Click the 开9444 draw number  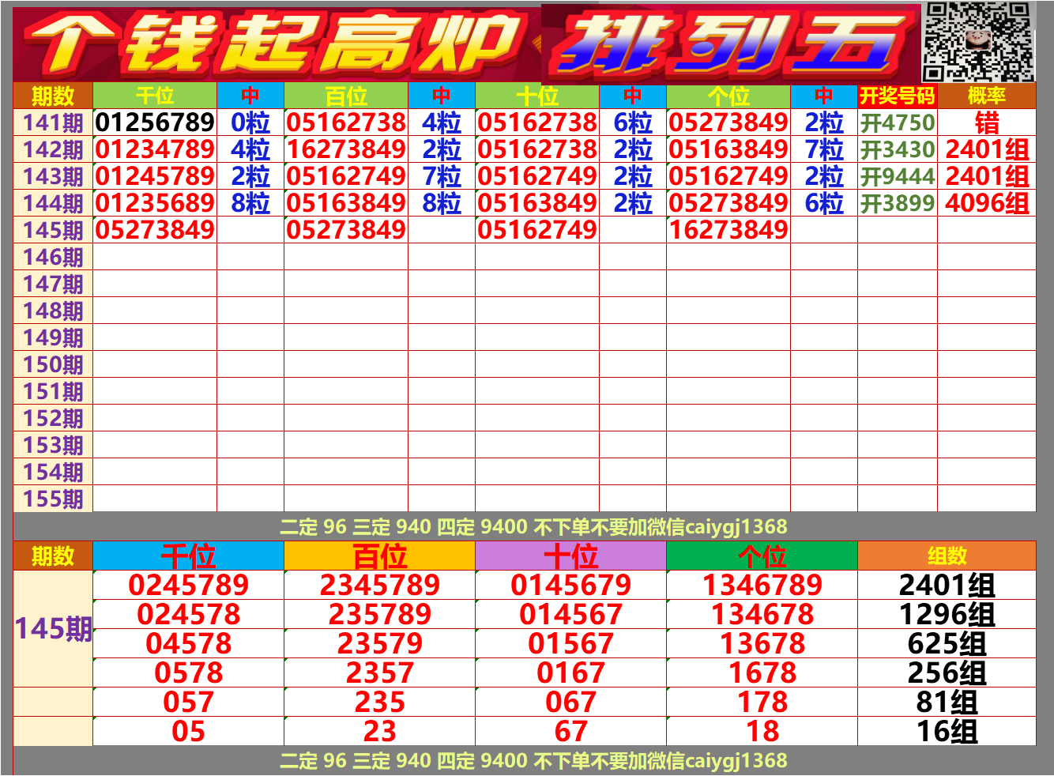[x=898, y=176]
